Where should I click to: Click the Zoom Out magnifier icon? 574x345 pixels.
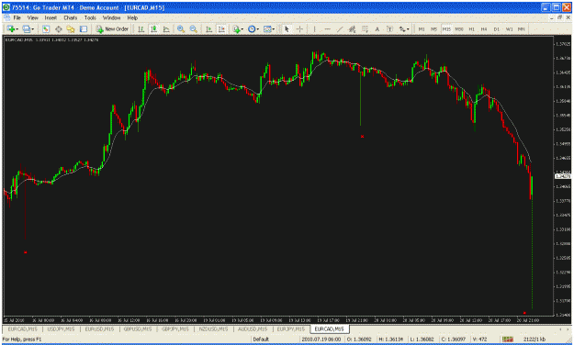coord(193,28)
